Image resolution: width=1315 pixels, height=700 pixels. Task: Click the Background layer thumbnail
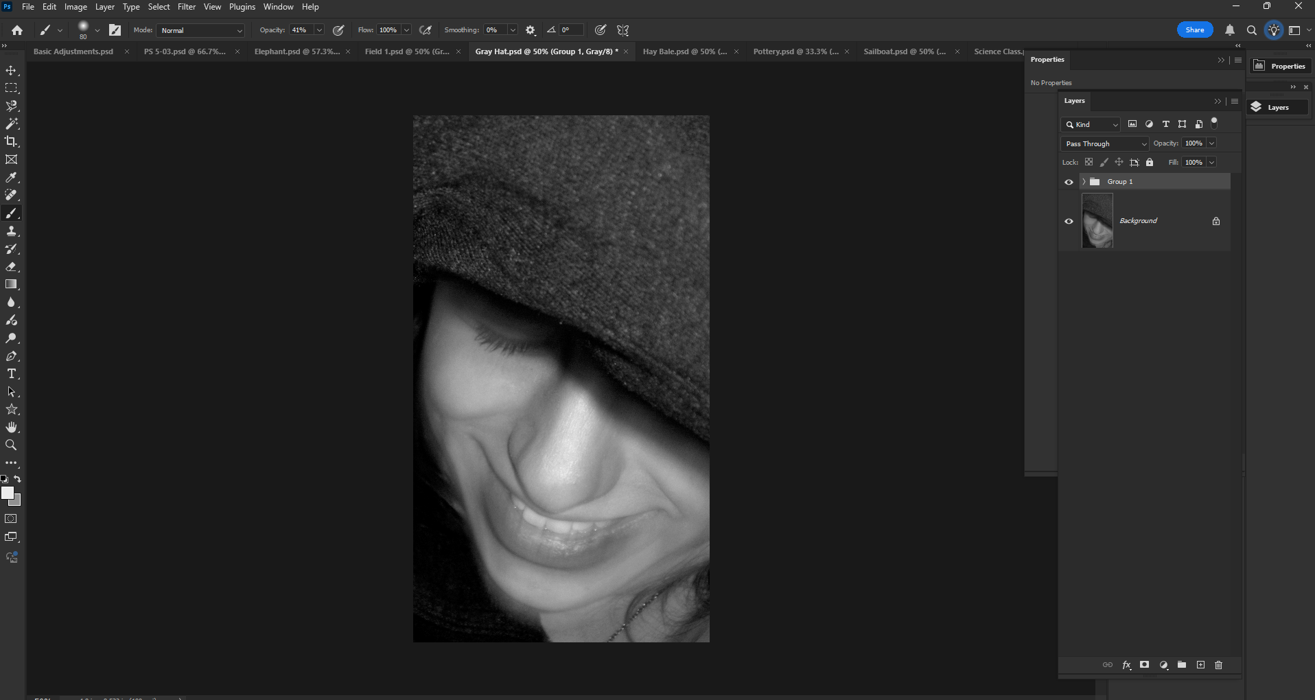coord(1097,221)
